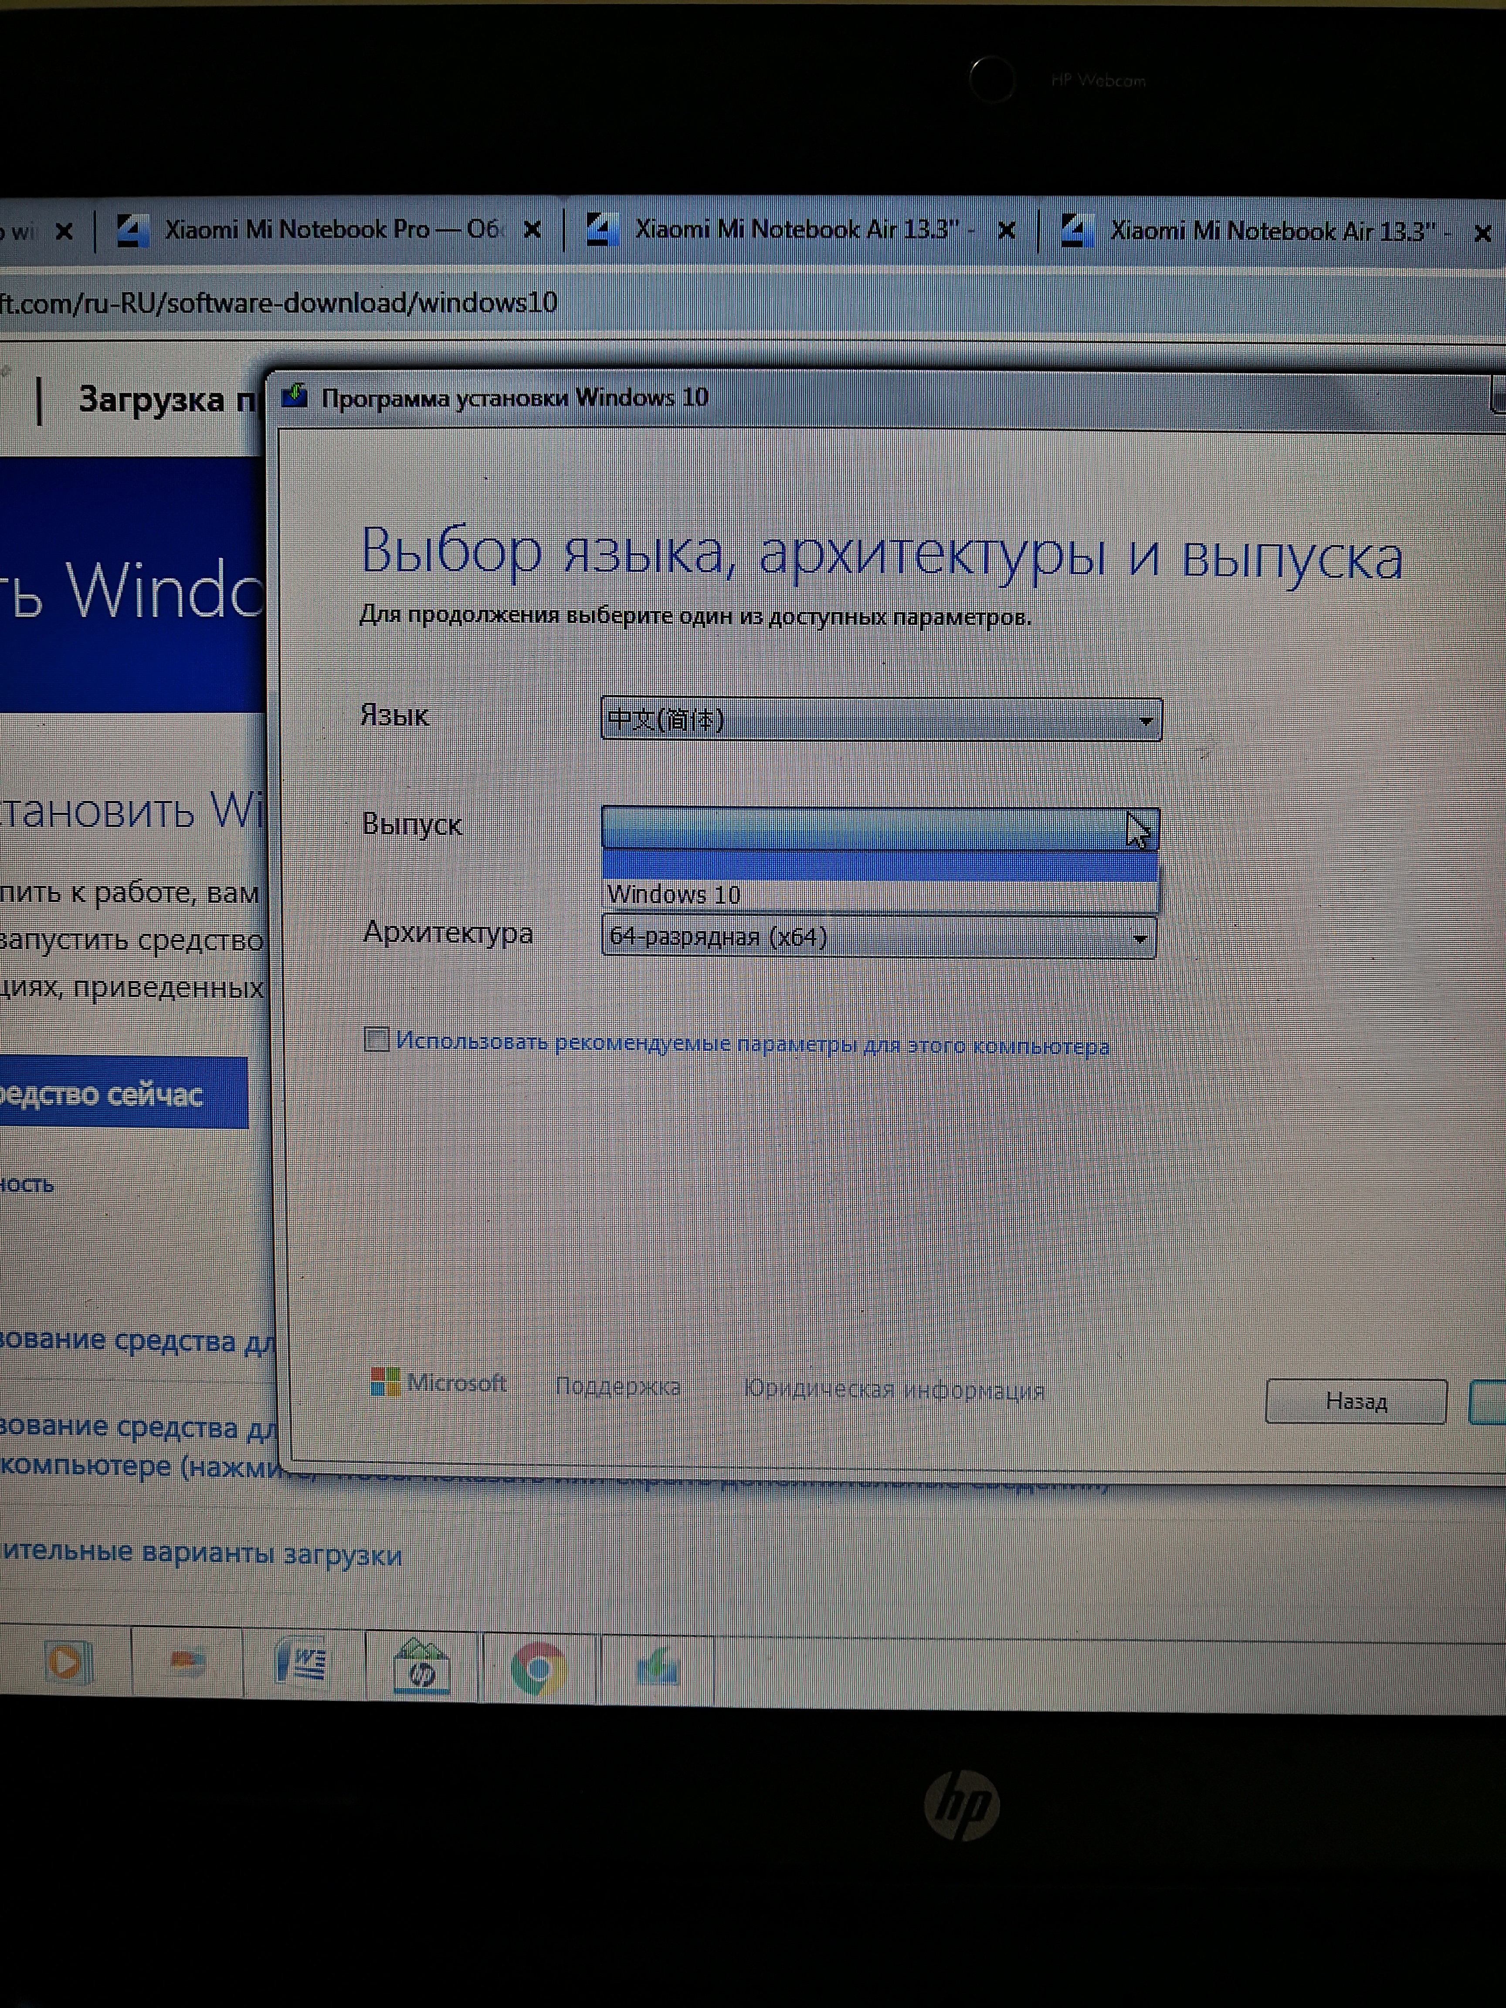Image resolution: width=1506 pixels, height=2008 pixels.
Task: Open Google Chrome from the taskbar
Action: 538,1668
